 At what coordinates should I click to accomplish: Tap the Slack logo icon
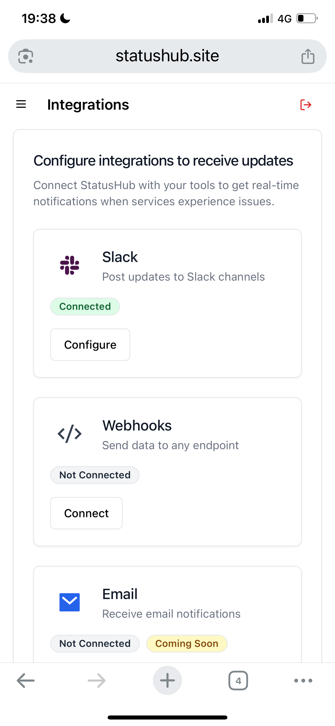(70, 265)
